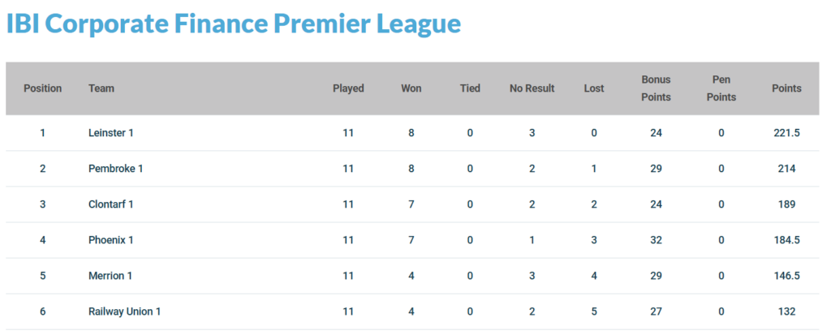The width and height of the screenshot is (831, 335).
Task: Open the Leinster 1 team entry
Action: pos(110,133)
